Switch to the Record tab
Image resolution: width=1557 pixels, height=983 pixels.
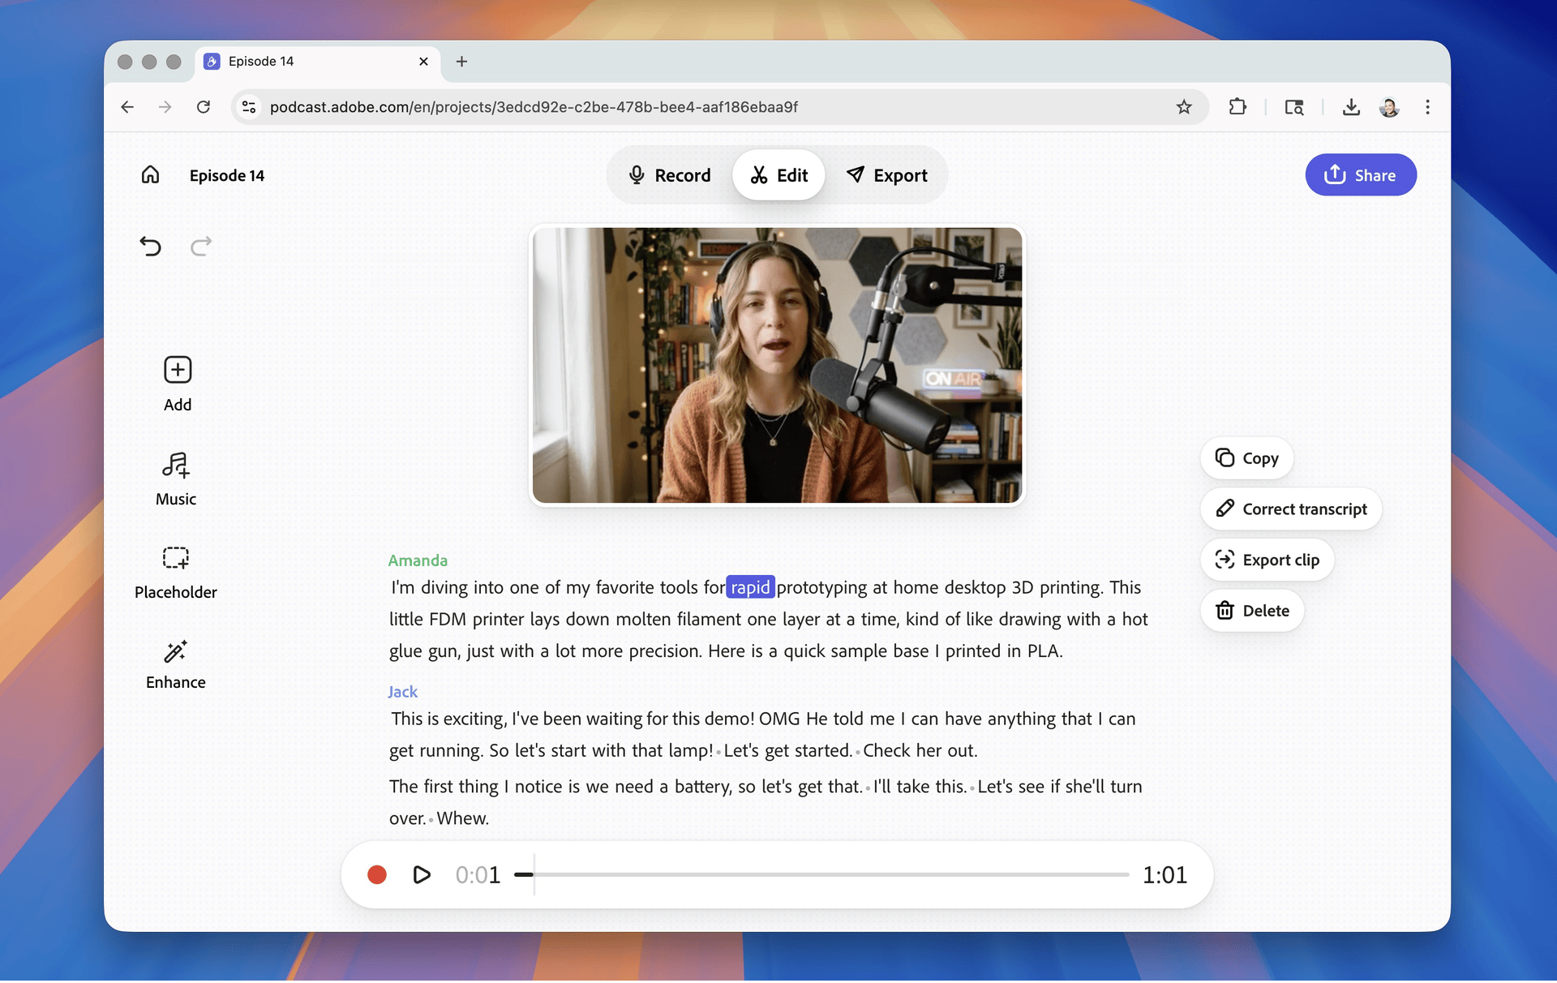(x=670, y=175)
